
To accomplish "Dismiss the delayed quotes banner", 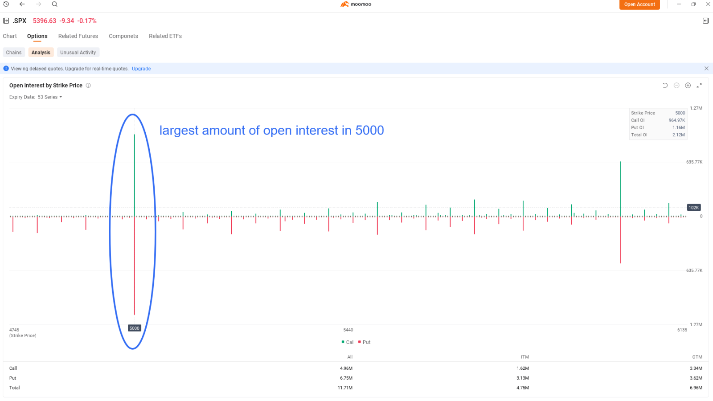I will point(706,69).
